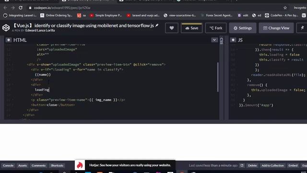Go forward in browser
307x173 pixels.
pyautogui.click(x=13, y=8)
